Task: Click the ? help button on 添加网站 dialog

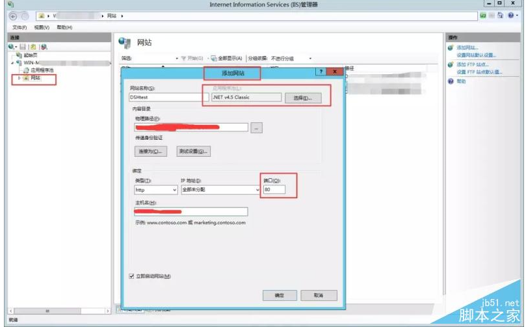Action: click(321, 72)
